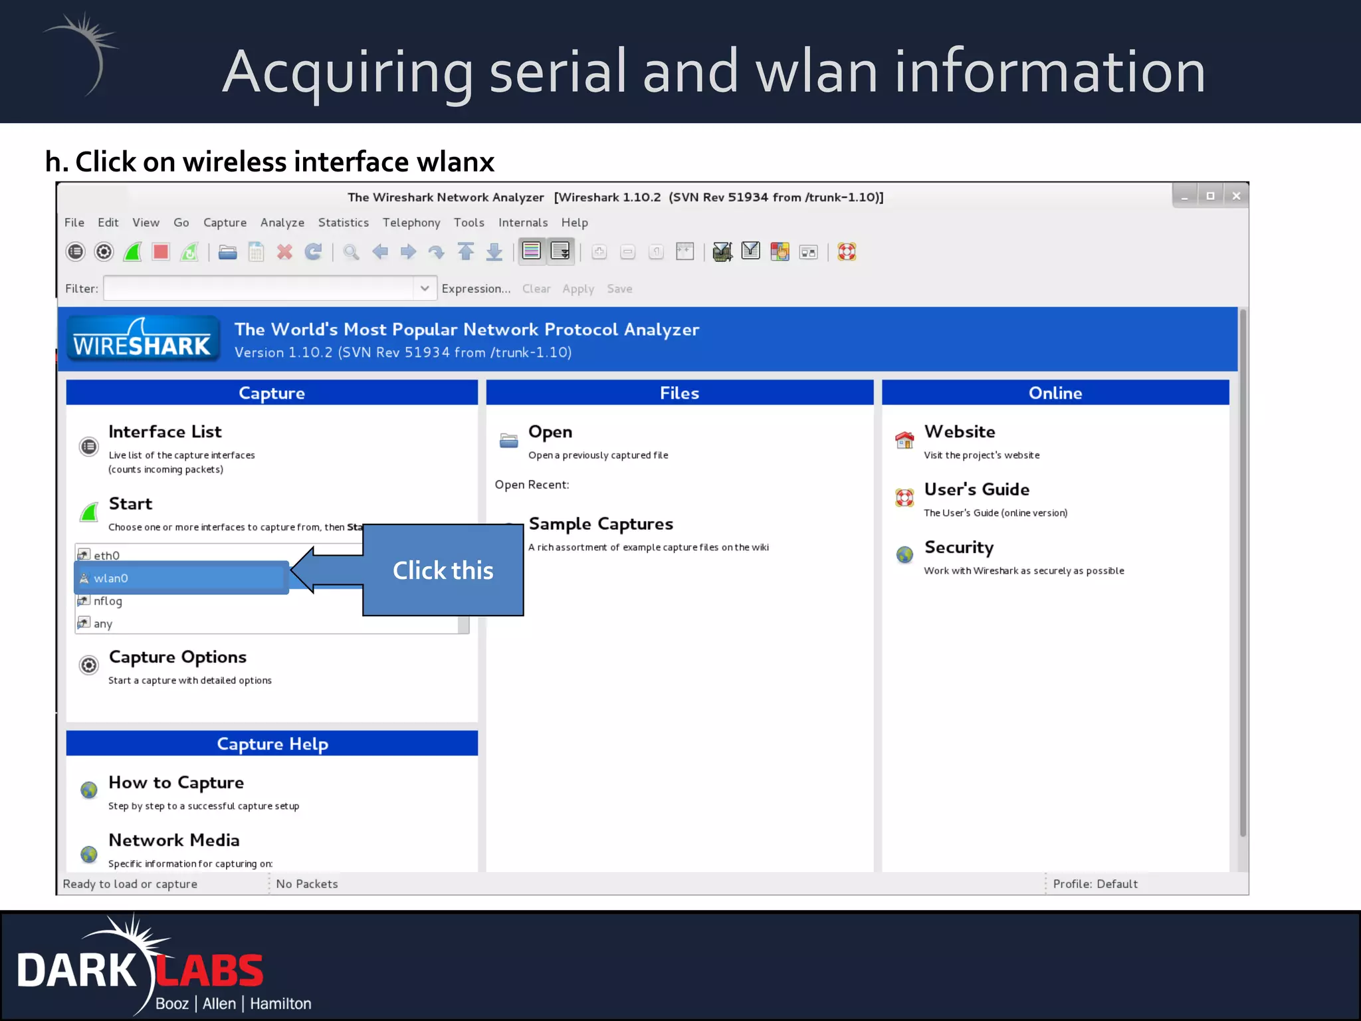
Task: Find a packet magnifier toolbar icon
Action: (x=352, y=252)
